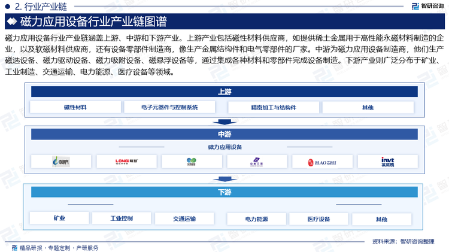Click the LONGi company logo card
449x252 pixels.
(126, 162)
